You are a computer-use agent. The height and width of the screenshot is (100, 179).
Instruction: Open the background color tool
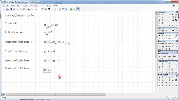click(46, 9)
